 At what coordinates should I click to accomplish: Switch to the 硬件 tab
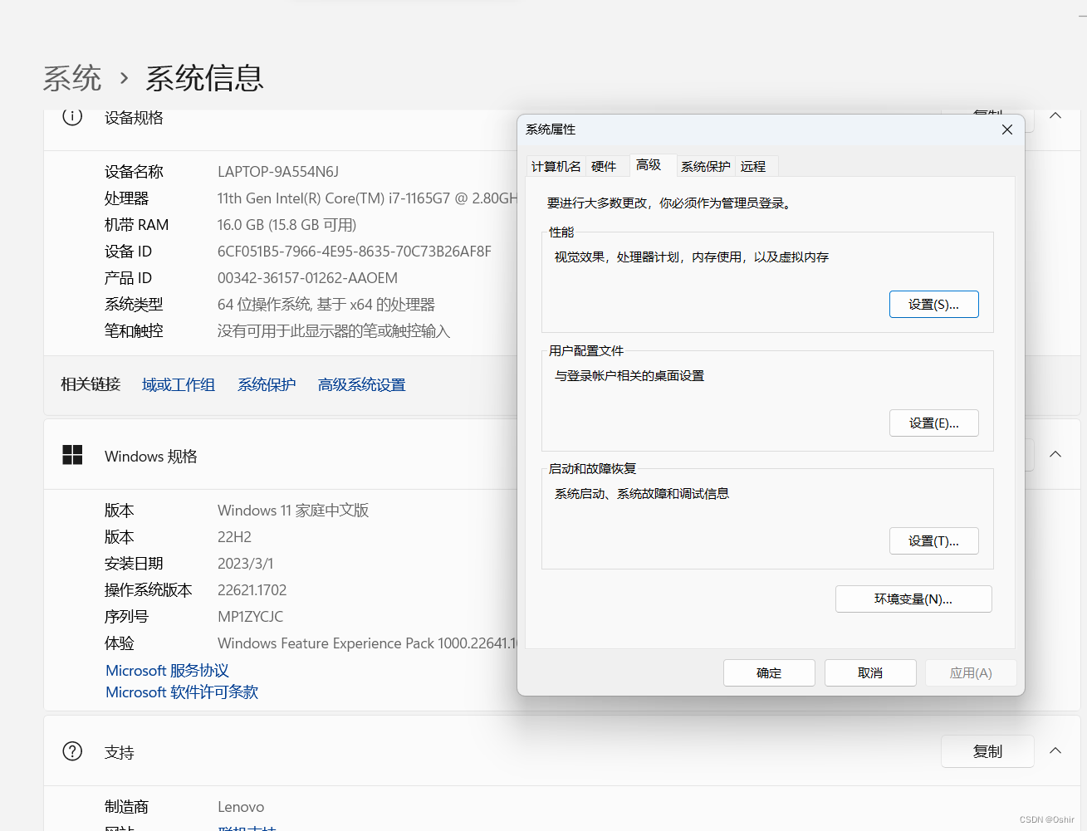coord(604,167)
